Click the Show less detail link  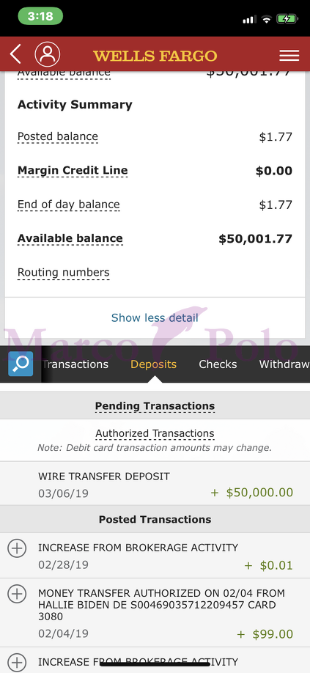point(155,317)
